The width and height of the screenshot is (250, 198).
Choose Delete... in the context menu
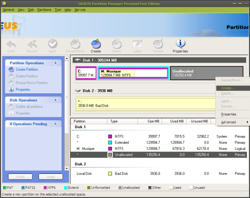point(233,93)
